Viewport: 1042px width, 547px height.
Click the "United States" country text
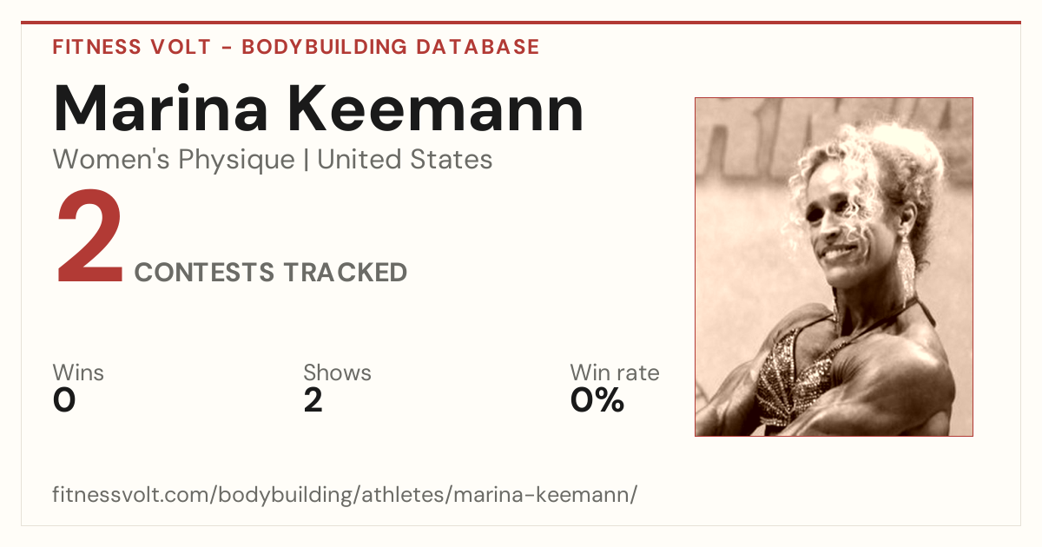point(406,160)
